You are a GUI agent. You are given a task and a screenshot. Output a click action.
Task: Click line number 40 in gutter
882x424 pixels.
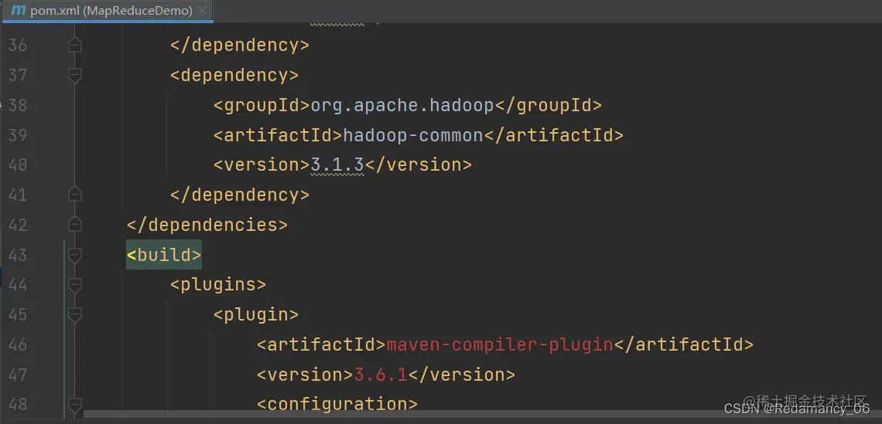pos(18,165)
